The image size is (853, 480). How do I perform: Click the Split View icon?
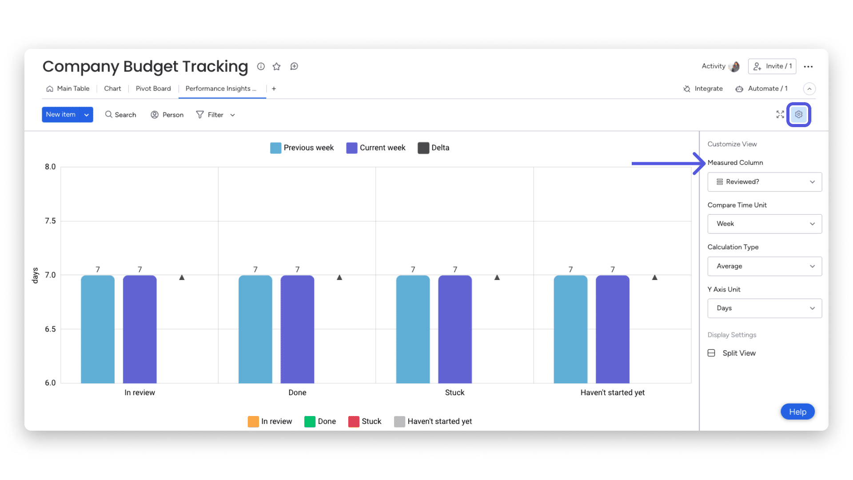point(711,353)
